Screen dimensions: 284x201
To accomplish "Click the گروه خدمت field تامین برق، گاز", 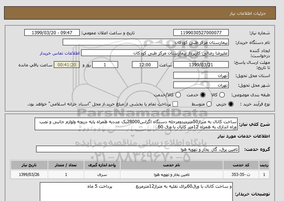I will [x=138, y=149].
